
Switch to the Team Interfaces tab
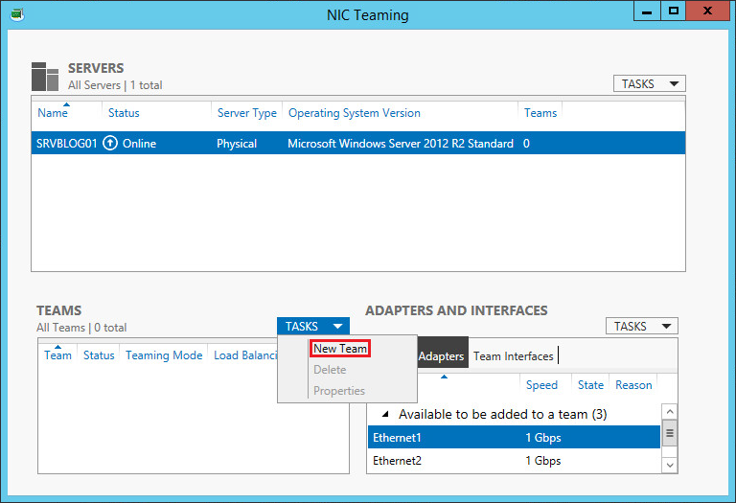(x=514, y=356)
